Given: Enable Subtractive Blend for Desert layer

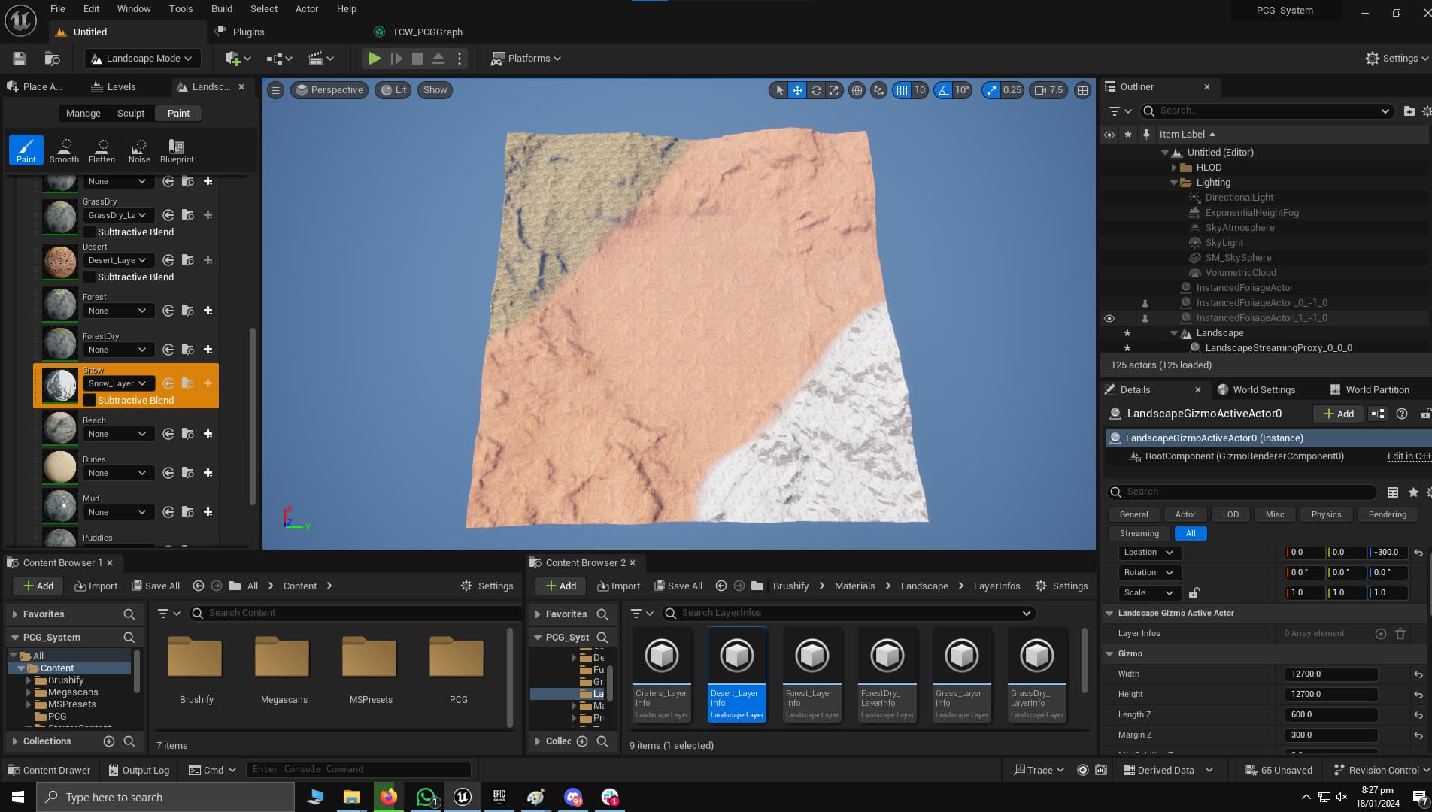Looking at the screenshot, I should tap(89, 277).
